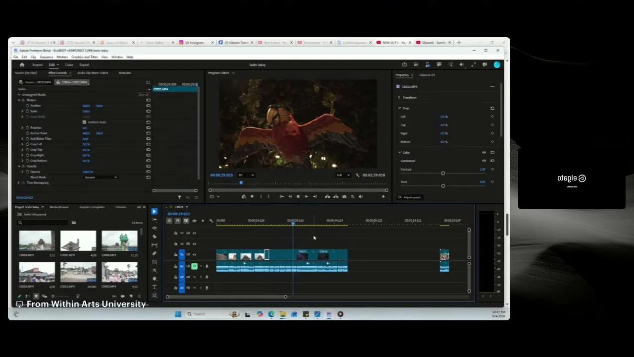634x357 pixels.
Task: Toggle Linked Selection in the timeline
Action: coord(186,221)
